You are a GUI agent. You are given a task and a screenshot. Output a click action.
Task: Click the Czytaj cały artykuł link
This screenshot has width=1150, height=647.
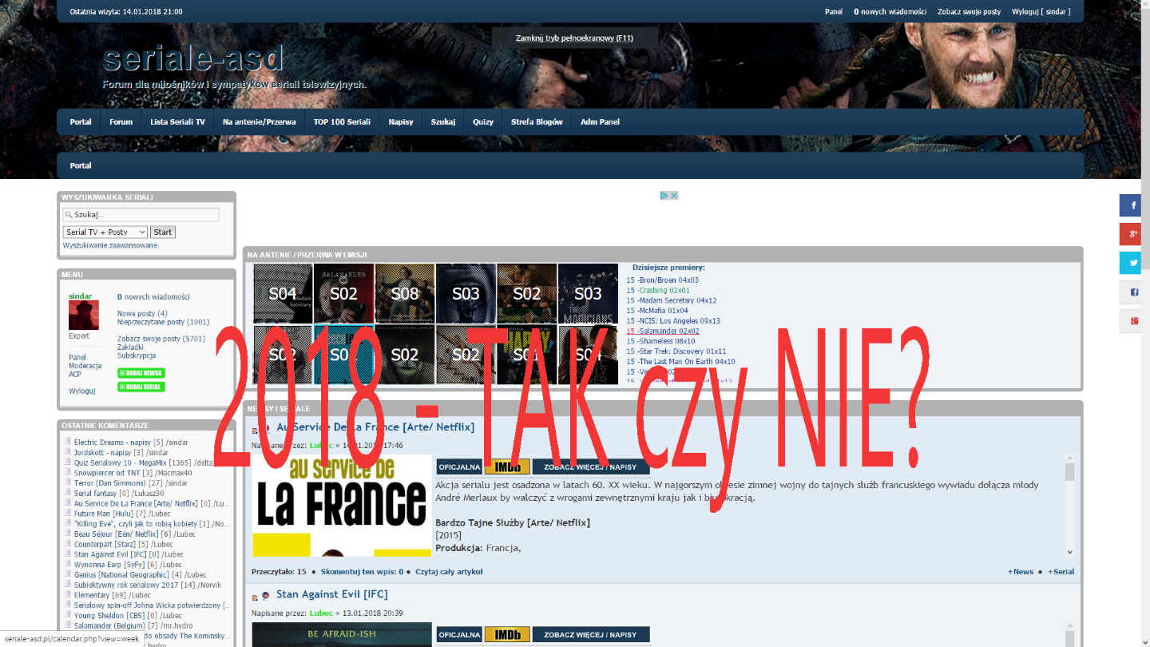click(449, 572)
